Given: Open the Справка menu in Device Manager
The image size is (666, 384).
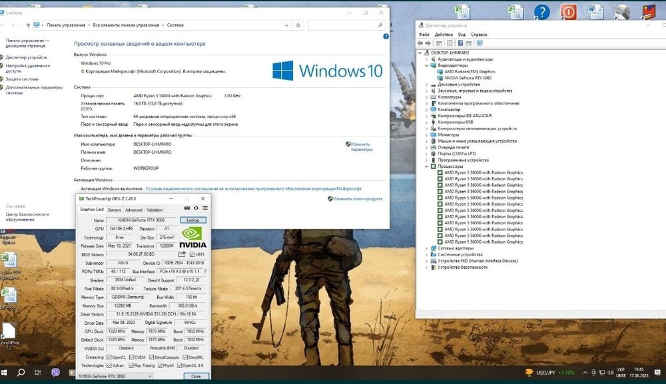Looking at the screenshot, I should point(479,35).
